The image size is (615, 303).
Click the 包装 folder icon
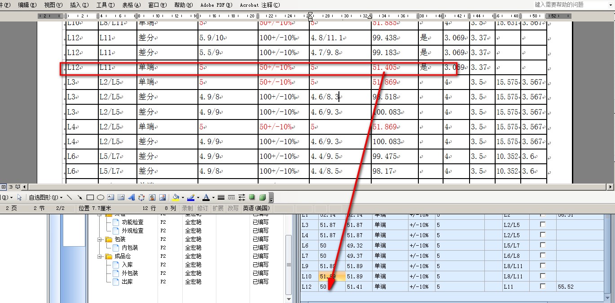point(109,239)
